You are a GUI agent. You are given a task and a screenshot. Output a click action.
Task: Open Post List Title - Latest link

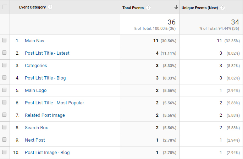click(x=47, y=53)
